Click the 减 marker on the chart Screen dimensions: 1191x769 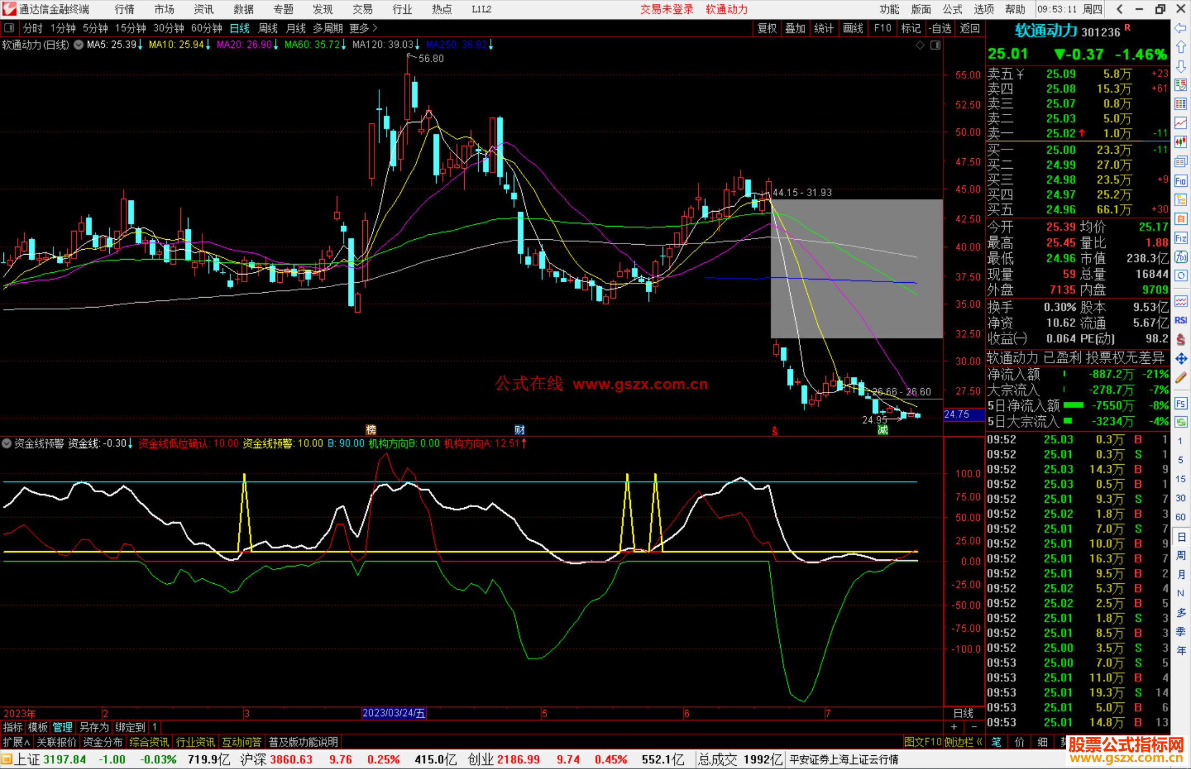883,430
